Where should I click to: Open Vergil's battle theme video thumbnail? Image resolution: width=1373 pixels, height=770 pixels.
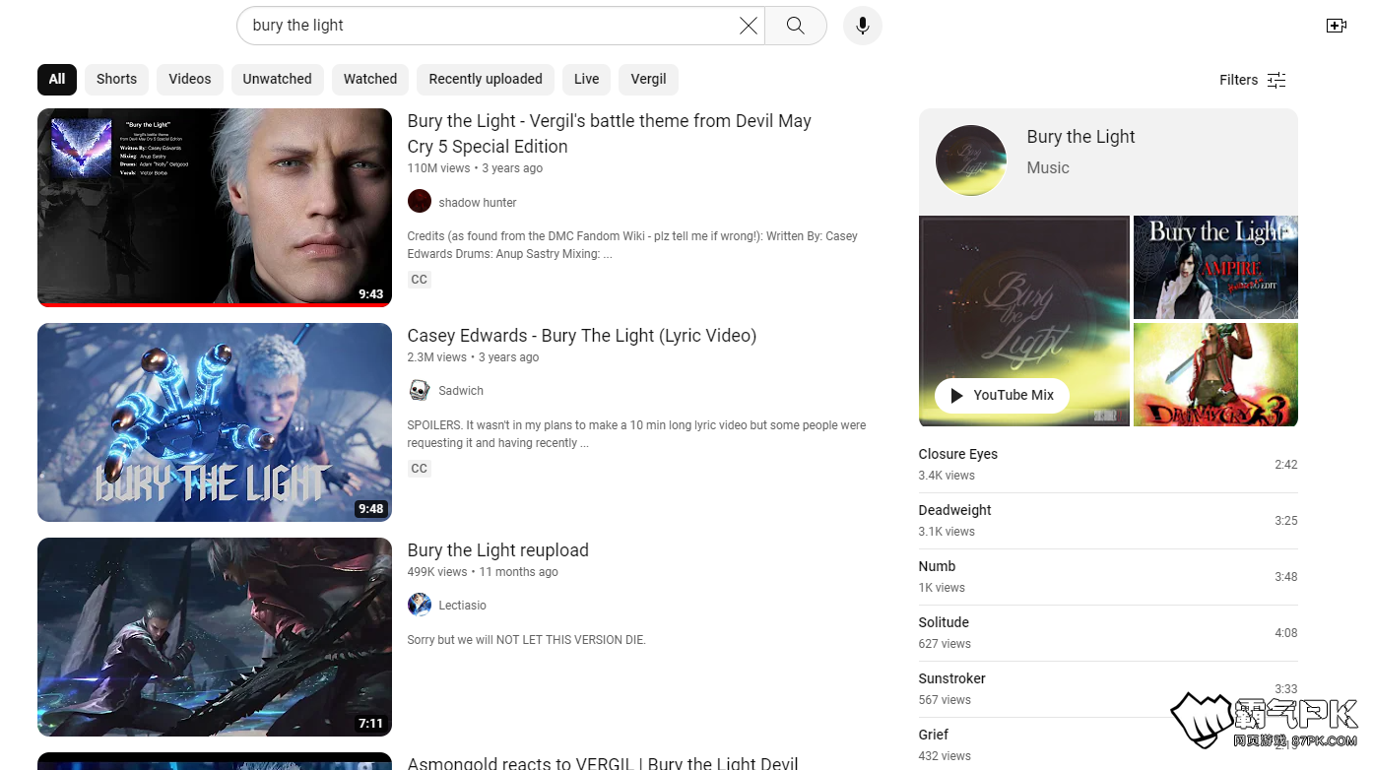215,208
